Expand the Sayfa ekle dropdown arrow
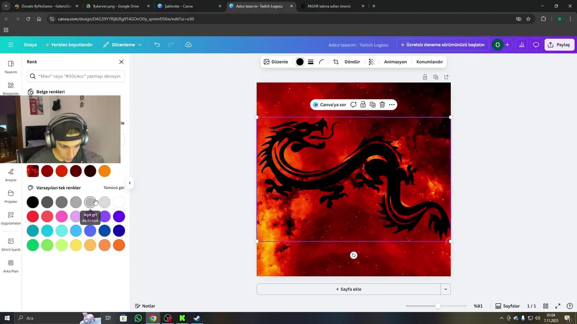This screenshot has width=577, height=324. coord(445,289)
